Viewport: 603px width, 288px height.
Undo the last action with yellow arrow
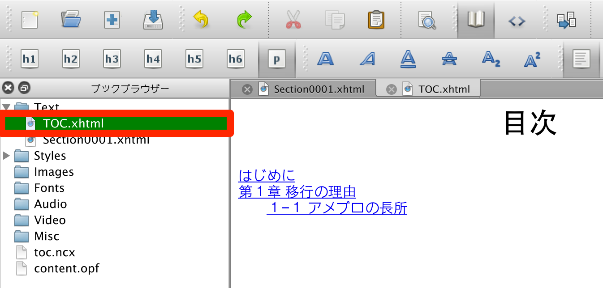coord(201,20)
